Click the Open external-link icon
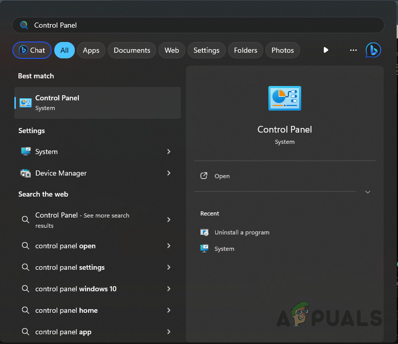398x344 pixels. point(204,176)
